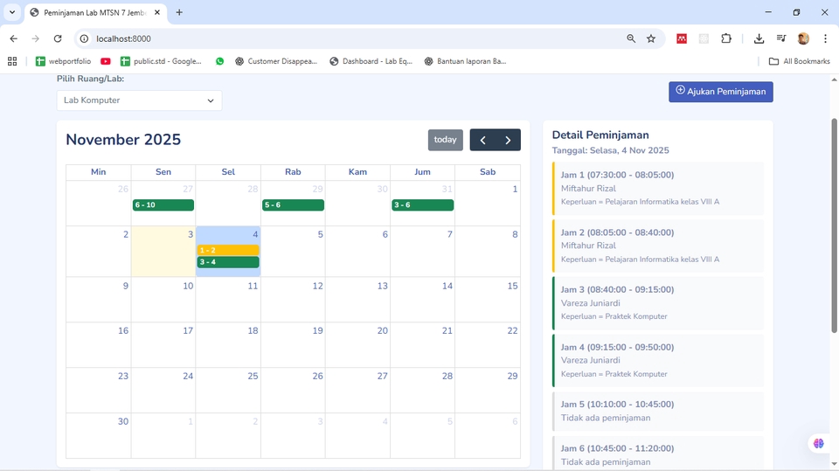Open the All Bookmarks folder
The height and width of the screenshot is (471, 839).
[800, 61]
